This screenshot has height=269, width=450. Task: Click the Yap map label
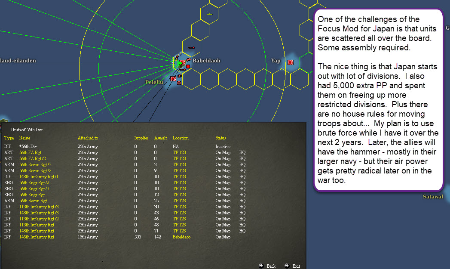pos(276,61)
